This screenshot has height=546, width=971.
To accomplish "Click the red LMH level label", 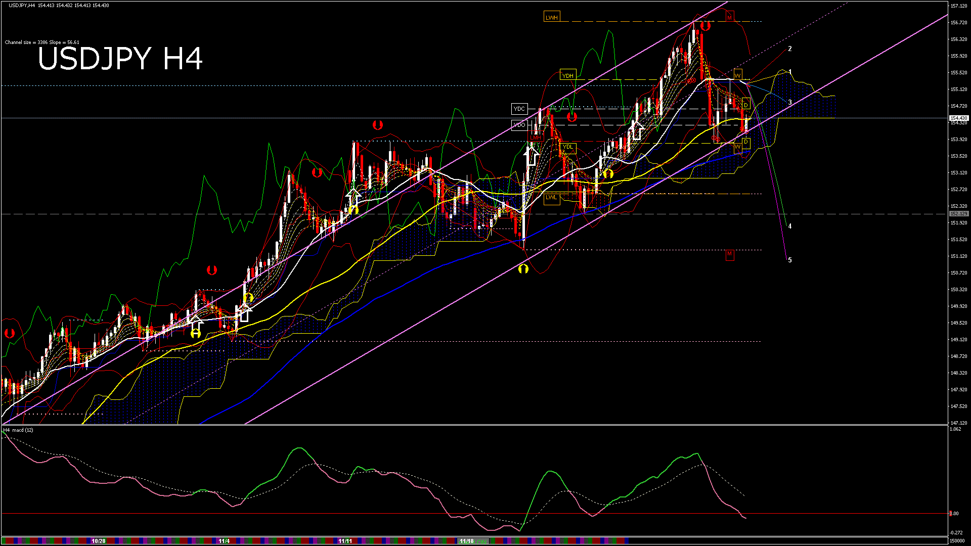I will point(535,137).
